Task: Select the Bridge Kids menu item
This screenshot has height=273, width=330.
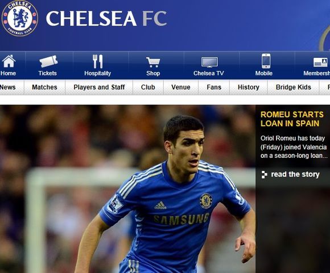Action: 294,87
